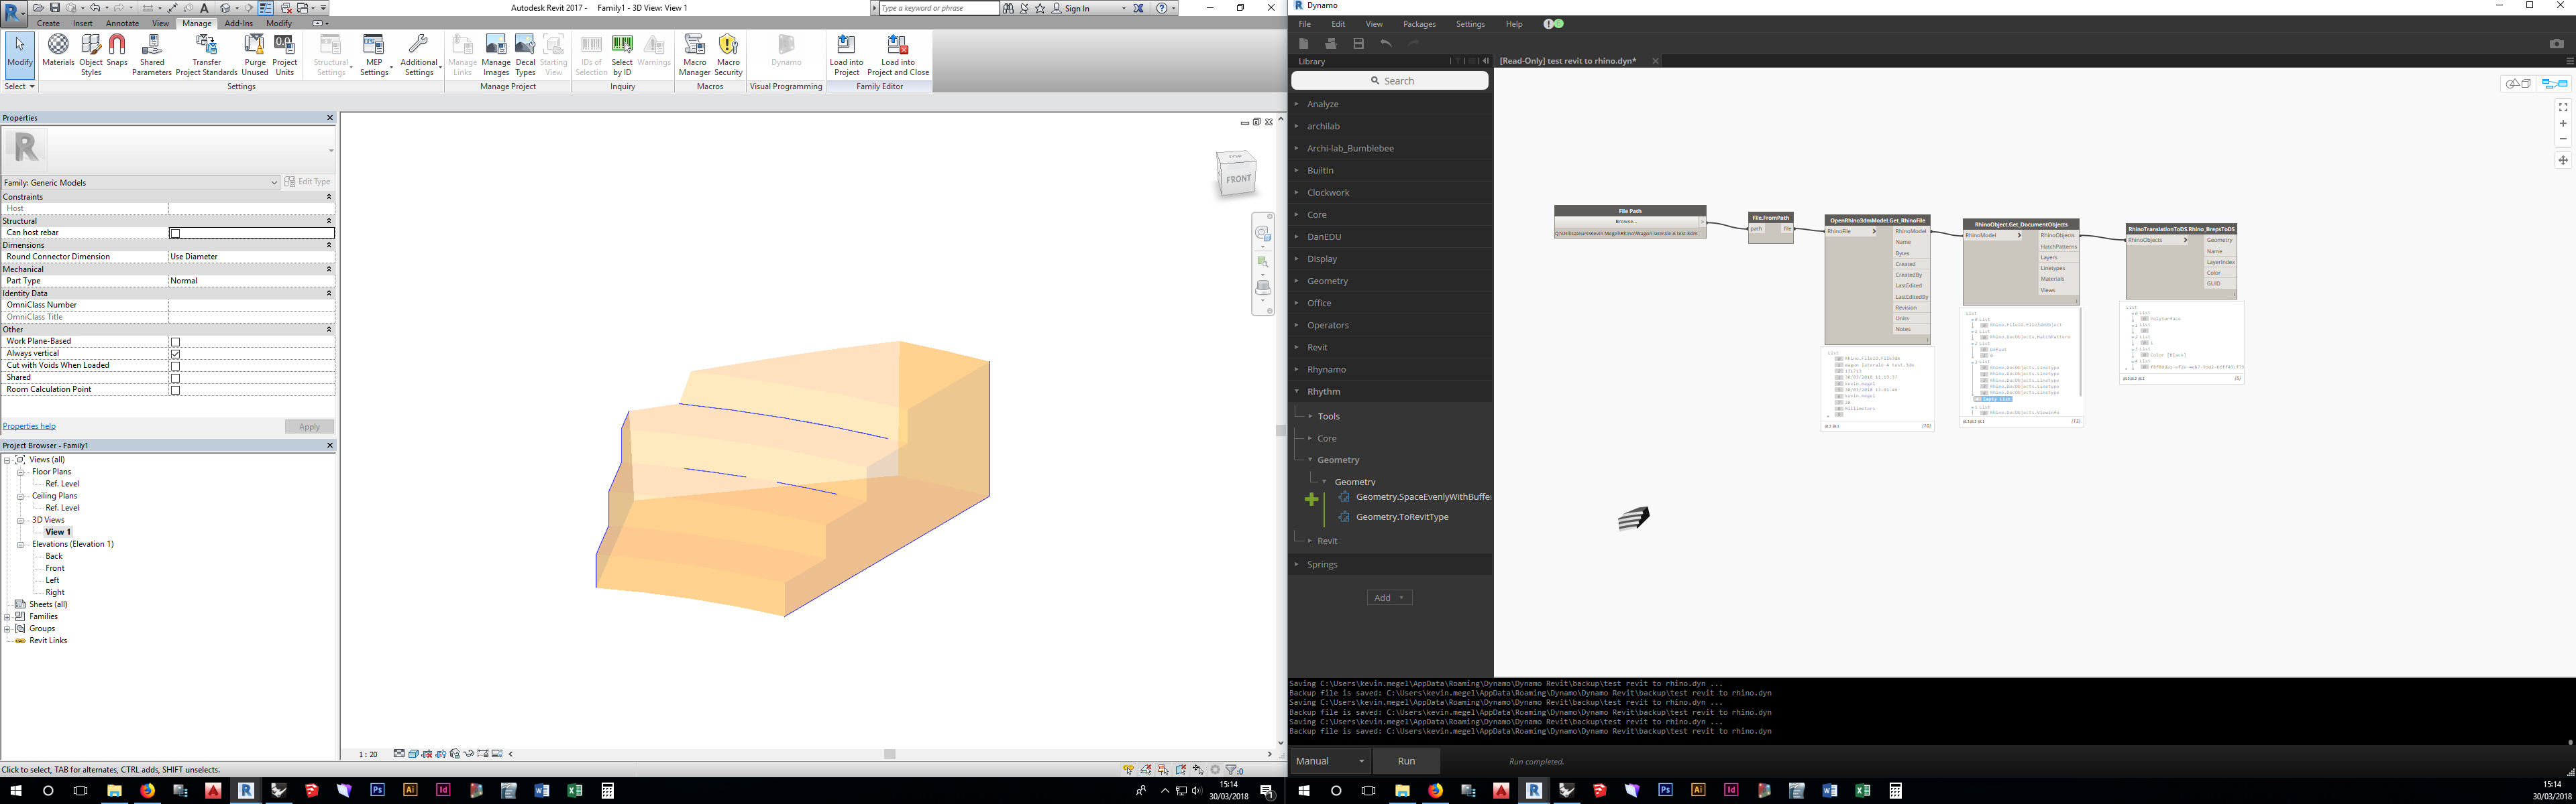Enable the Can host rebar checkbox
Image resolution: width=2576 pixels, height=804 pixels.
[x=176, y=232]
